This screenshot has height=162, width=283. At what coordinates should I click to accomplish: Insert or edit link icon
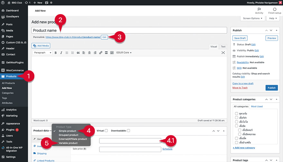coord(101,53)
